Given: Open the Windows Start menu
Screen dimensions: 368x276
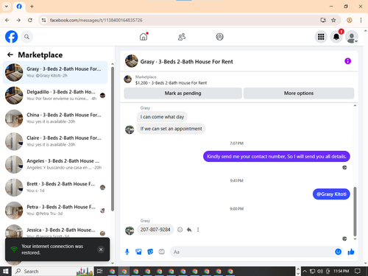Looking at the screenshot, I should (x=6, y=271).
